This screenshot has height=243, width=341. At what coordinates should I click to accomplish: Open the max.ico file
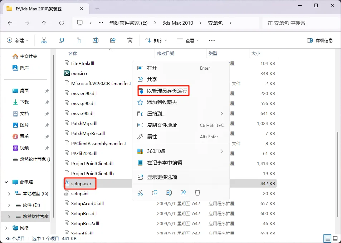coord(79,73)
